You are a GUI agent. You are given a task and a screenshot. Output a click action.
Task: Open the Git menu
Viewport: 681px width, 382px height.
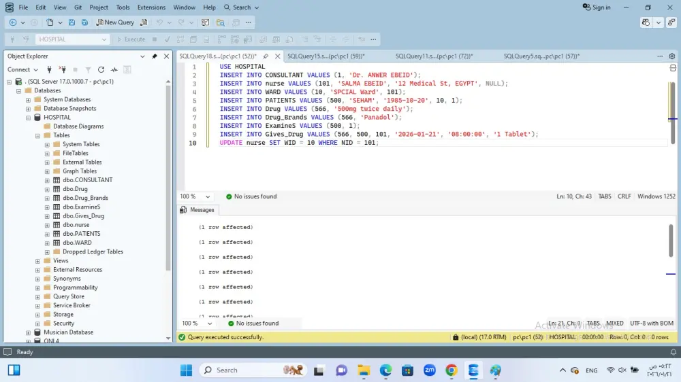(x=78, y=7)
